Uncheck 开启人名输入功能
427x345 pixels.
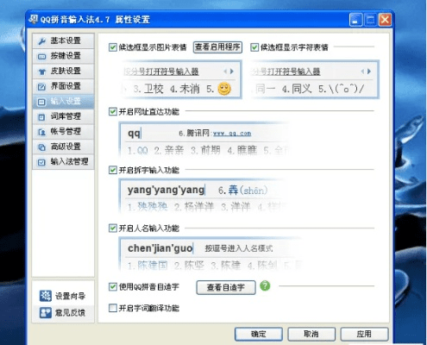(x=113, y=229)
